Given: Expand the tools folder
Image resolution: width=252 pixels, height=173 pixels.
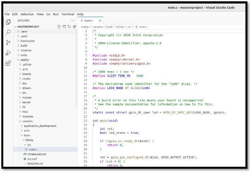Looking at the screenshot, I should click(x=45, y=55).
